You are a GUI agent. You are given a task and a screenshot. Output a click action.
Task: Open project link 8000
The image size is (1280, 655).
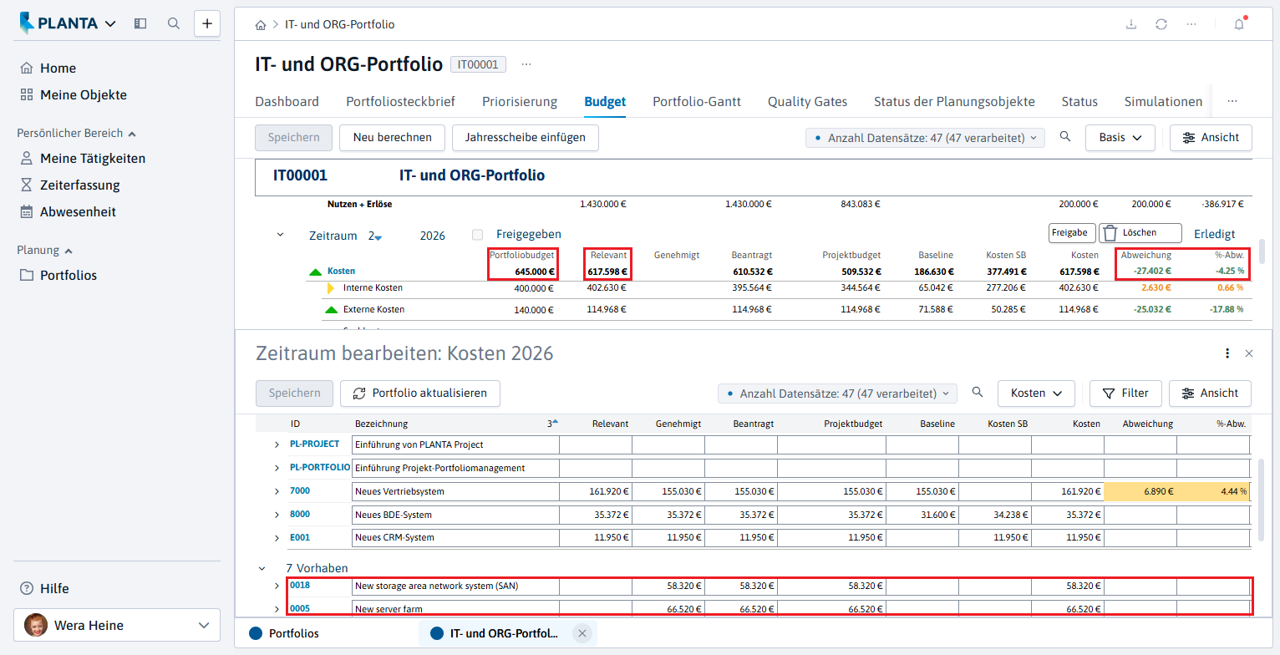(x=300, y=515)
